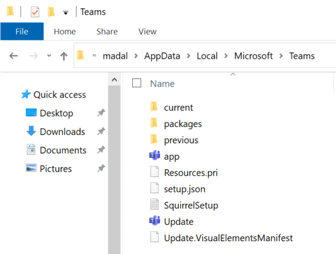Viewport: 336px width, 254px height.
Task: Select the SquirrelSetup file name
Action: (x=191, y=205)
